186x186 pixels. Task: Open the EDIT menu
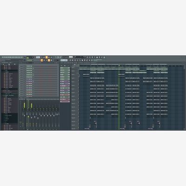click(5, 57)
